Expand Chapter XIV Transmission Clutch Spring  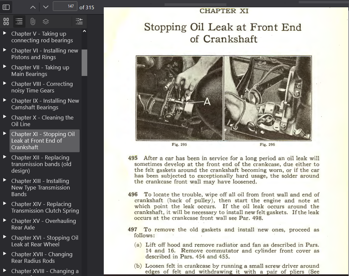click(x=5, y=204)
